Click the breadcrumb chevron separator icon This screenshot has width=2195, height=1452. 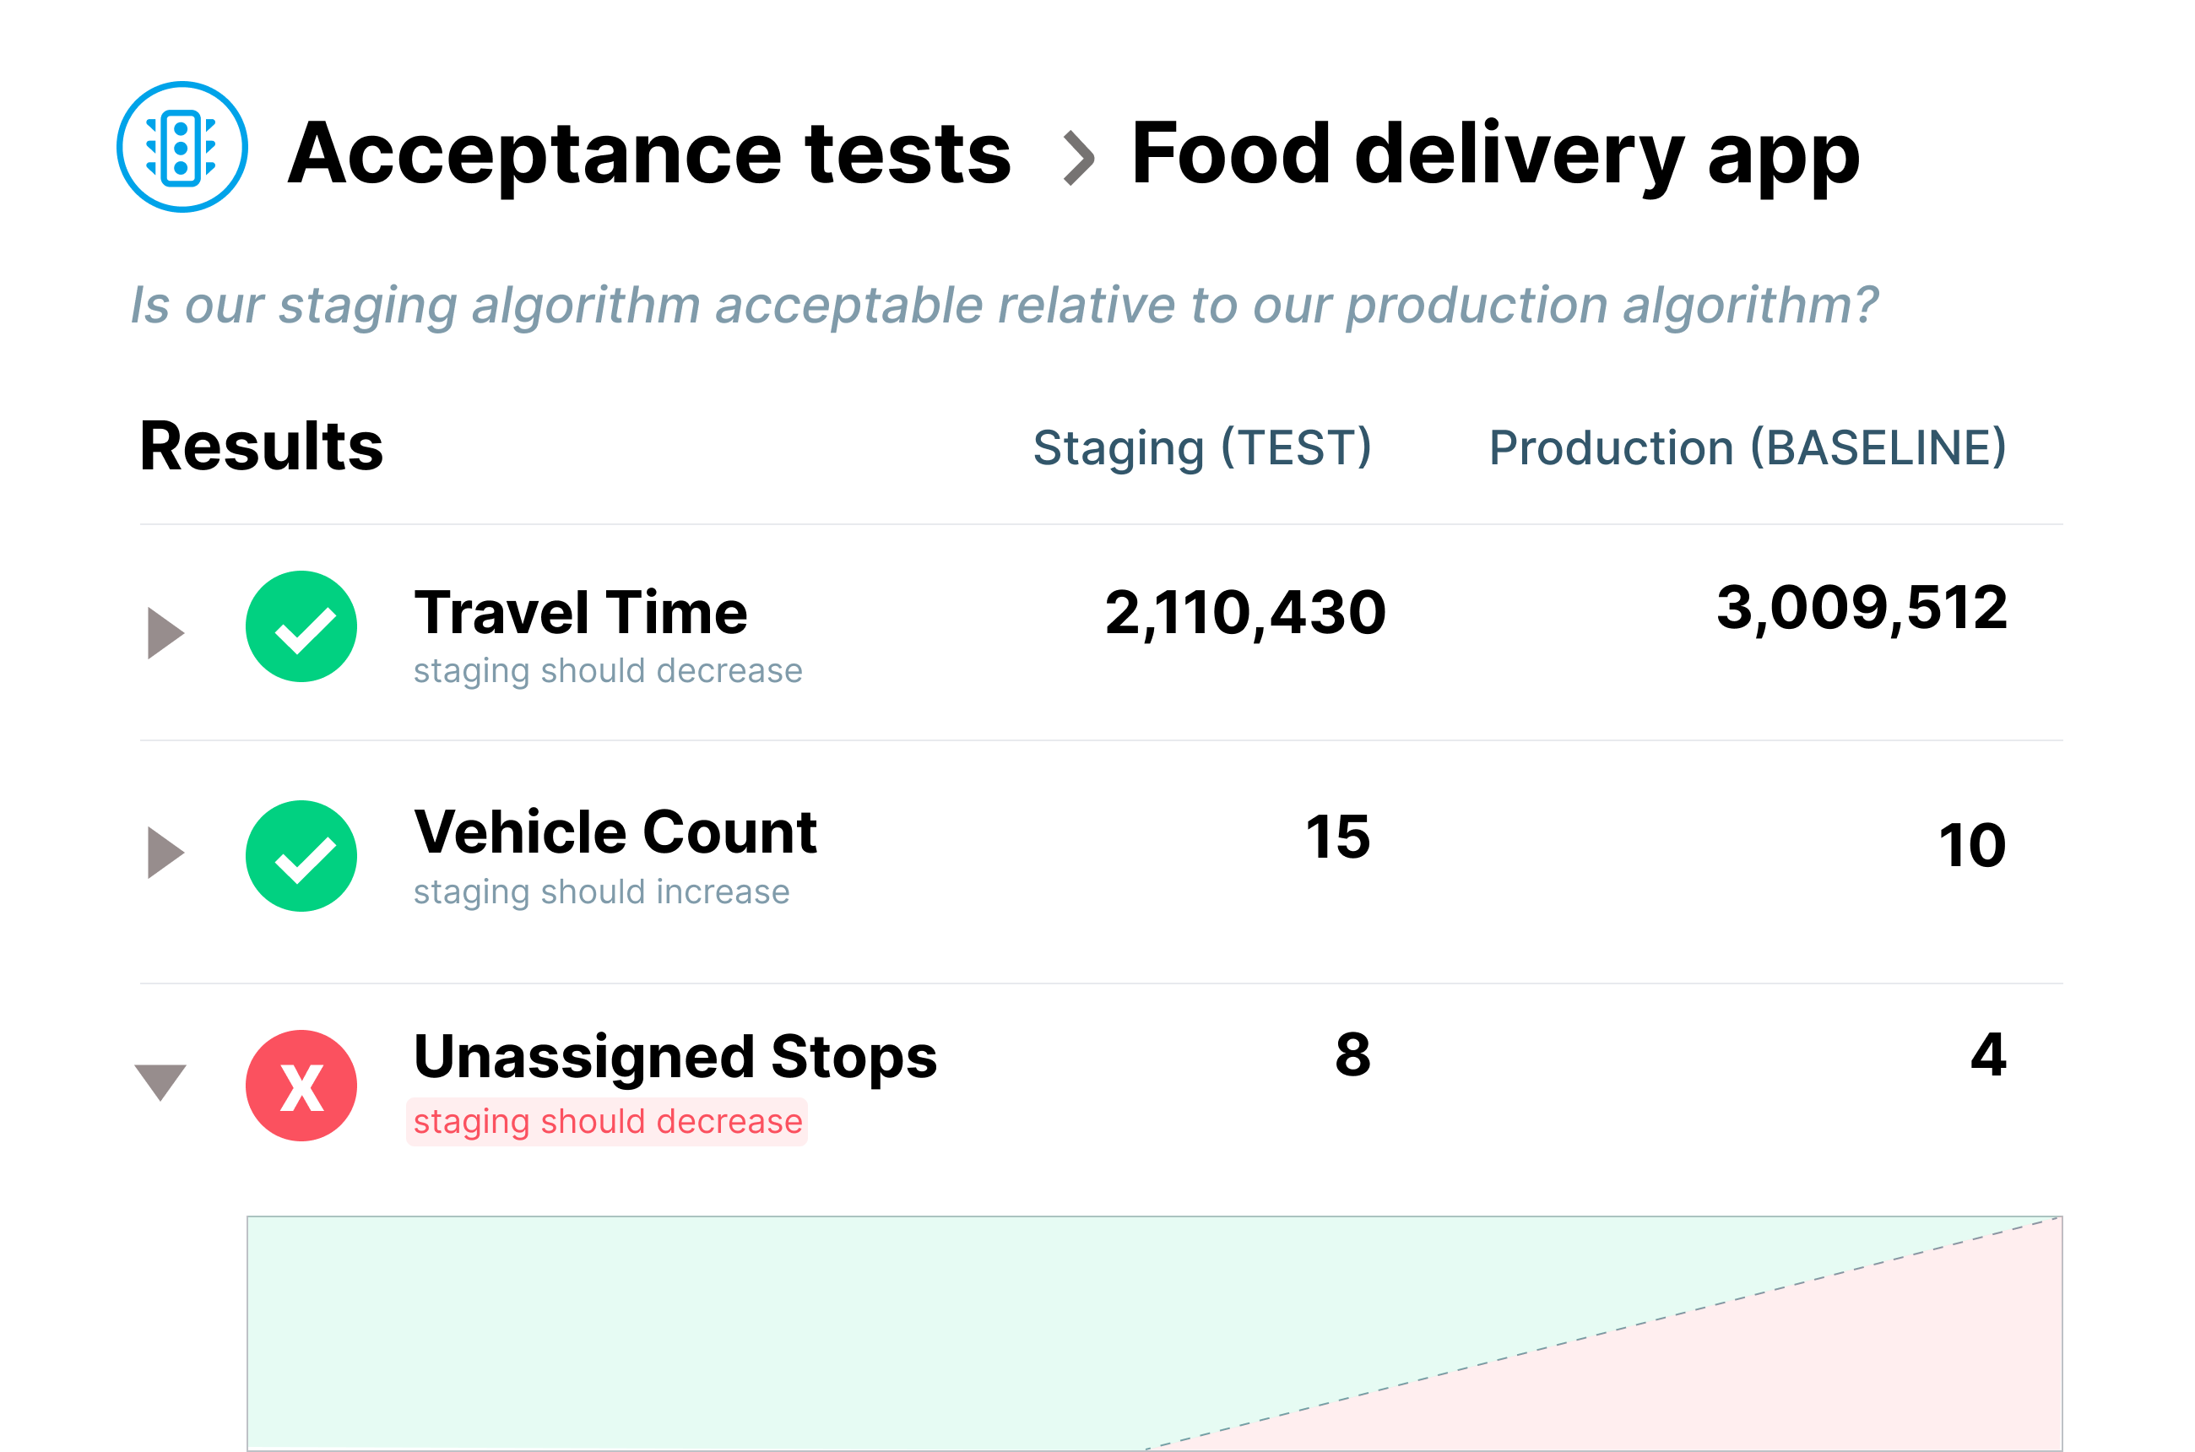(1077, 159)
